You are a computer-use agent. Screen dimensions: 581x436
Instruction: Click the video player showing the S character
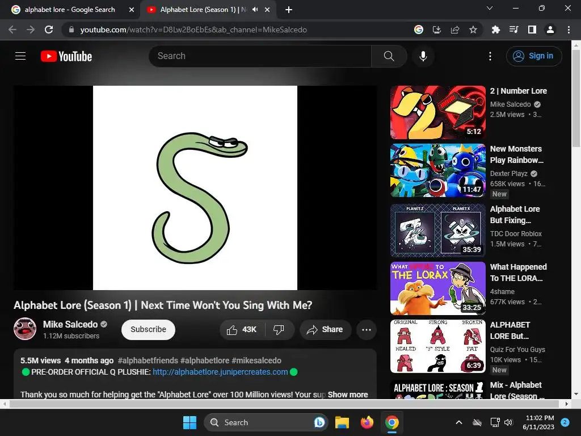[x=195, y=187]
